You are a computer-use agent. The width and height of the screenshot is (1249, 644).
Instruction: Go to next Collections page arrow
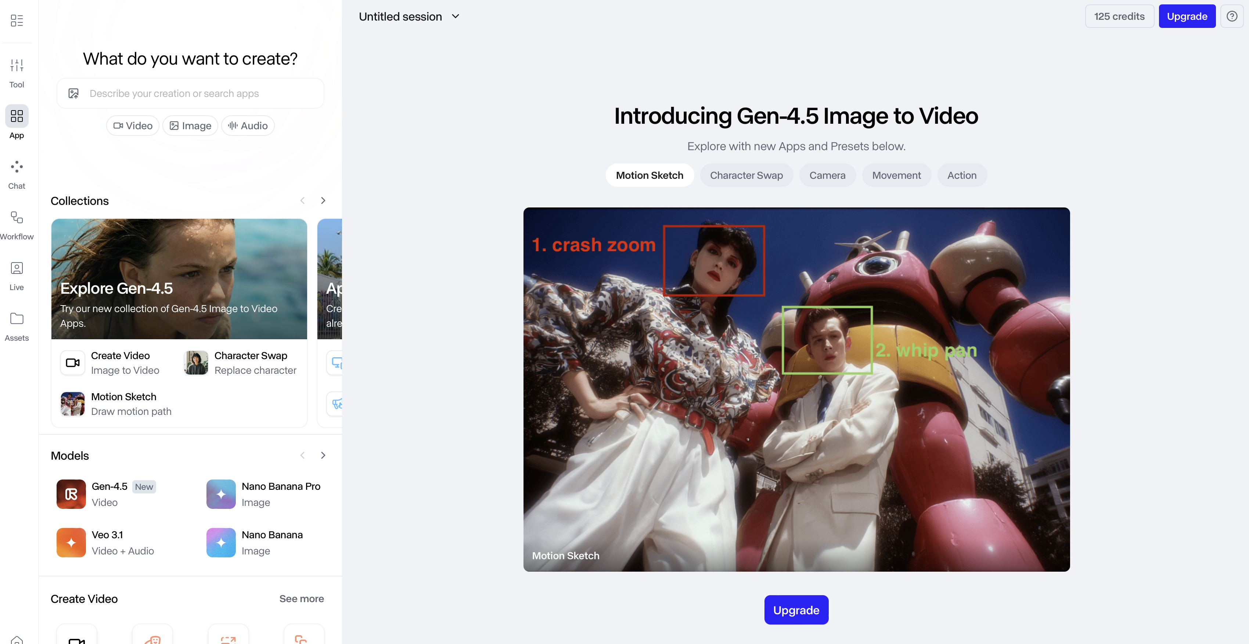click(x=323, y=200)
